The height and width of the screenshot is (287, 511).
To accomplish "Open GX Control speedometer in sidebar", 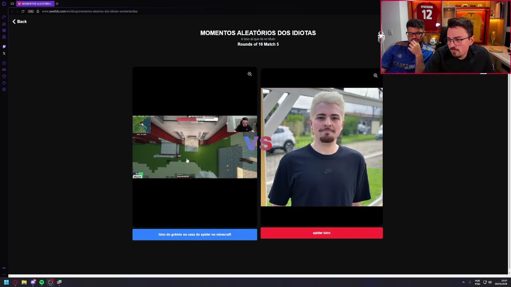I will [4, 17].
